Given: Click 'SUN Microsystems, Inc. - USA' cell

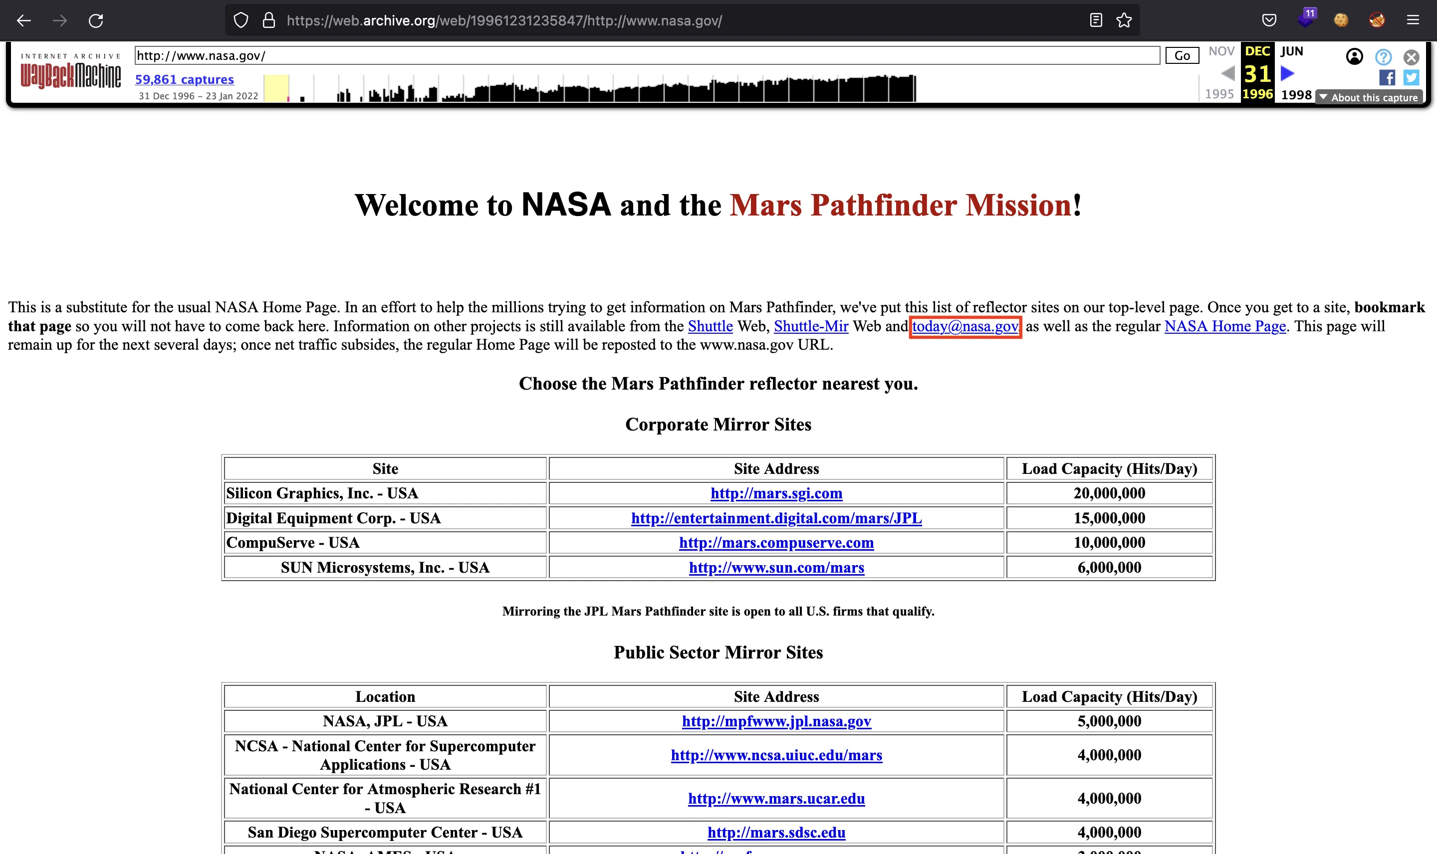Looking at the screenshot, I should (x=385, y=567).
